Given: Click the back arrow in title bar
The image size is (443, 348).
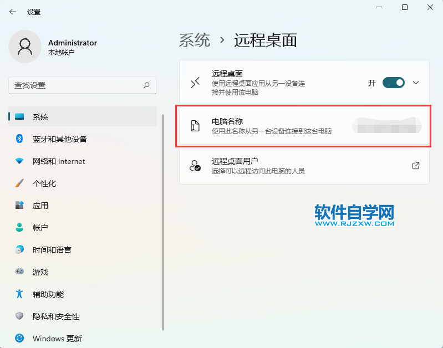Looking at the screenshot, I should pyautogui.click(x=12, y=12).
